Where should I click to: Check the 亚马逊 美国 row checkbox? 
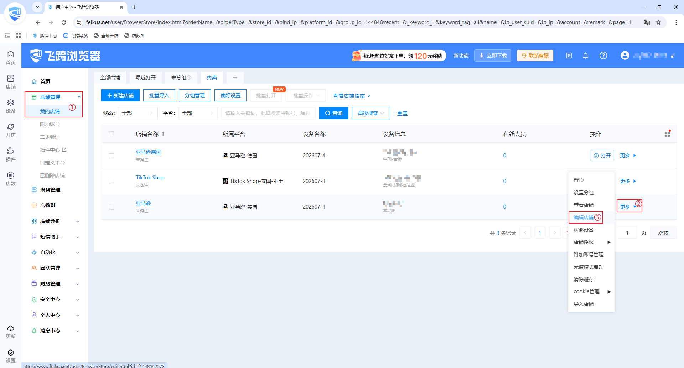coord(112,207)
